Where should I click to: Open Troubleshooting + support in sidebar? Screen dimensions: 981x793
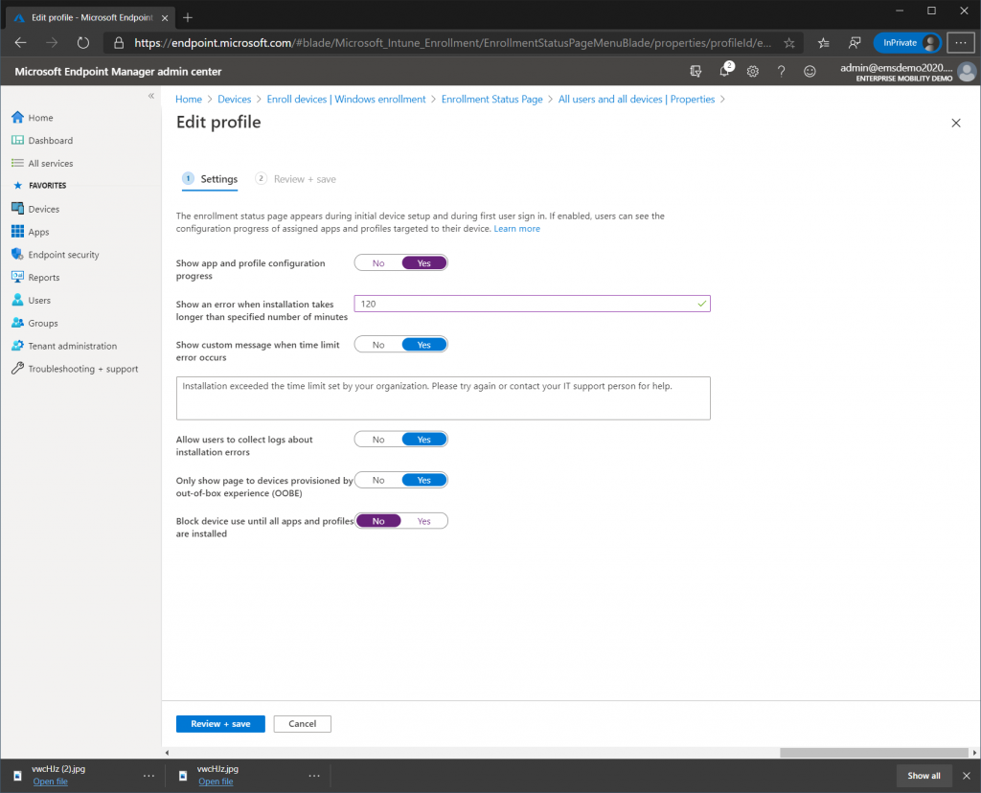[x=83, y=369]
